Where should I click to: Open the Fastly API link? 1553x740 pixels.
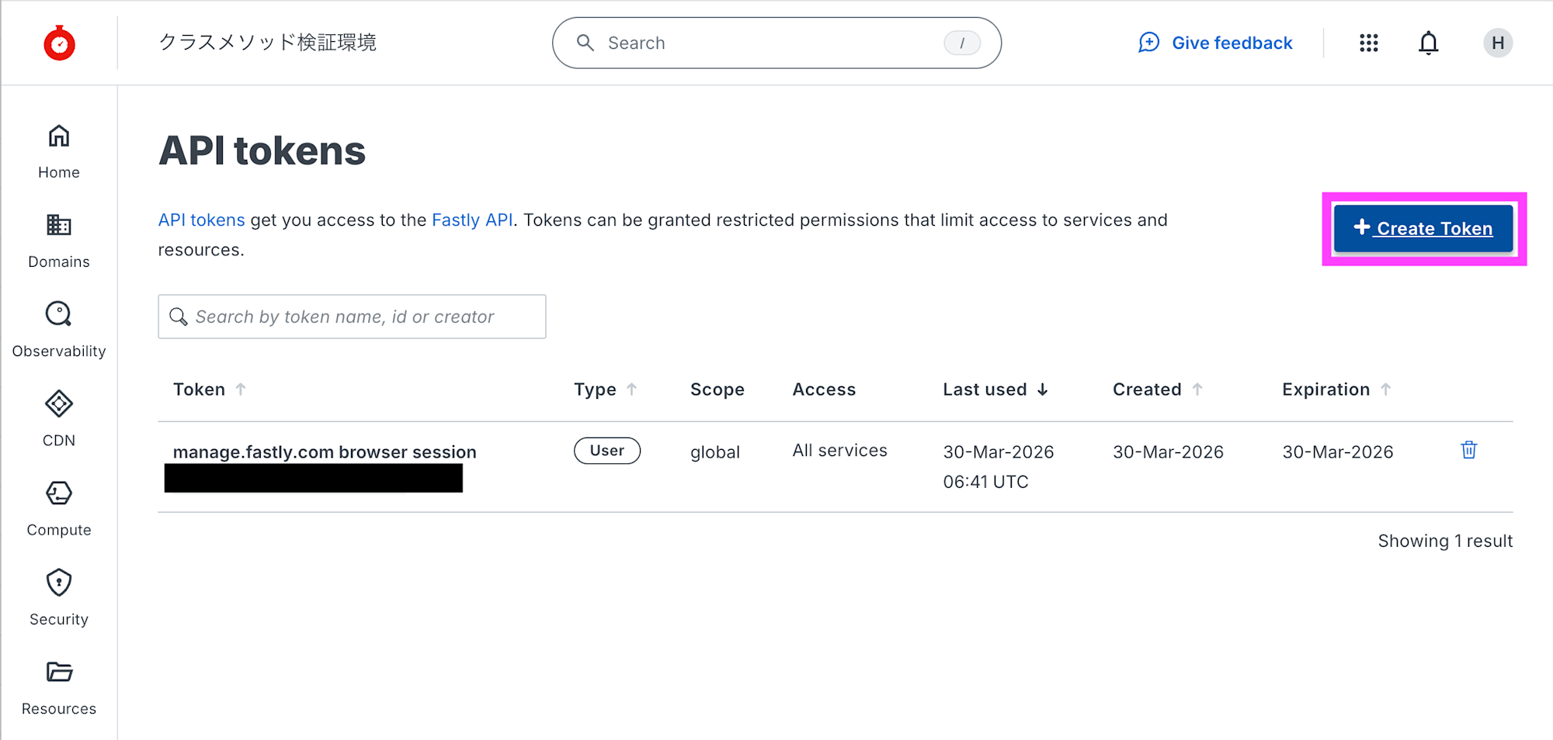click(x=472, y=220)
